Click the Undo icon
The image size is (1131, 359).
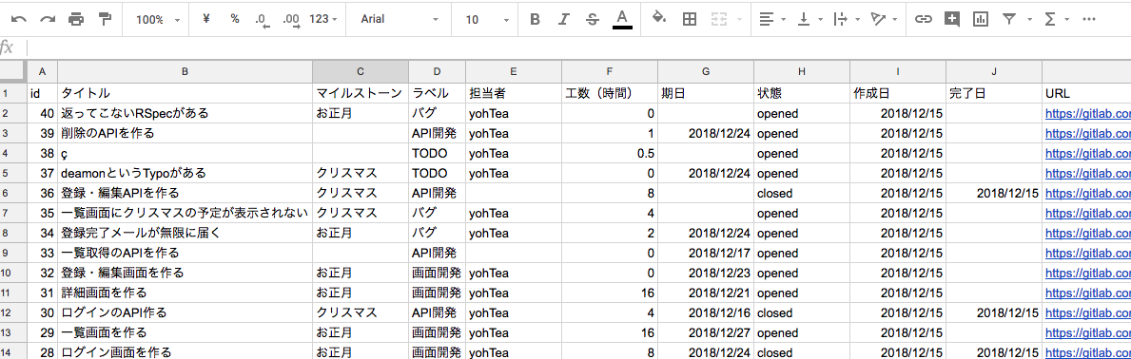click(x=19, y=19)
